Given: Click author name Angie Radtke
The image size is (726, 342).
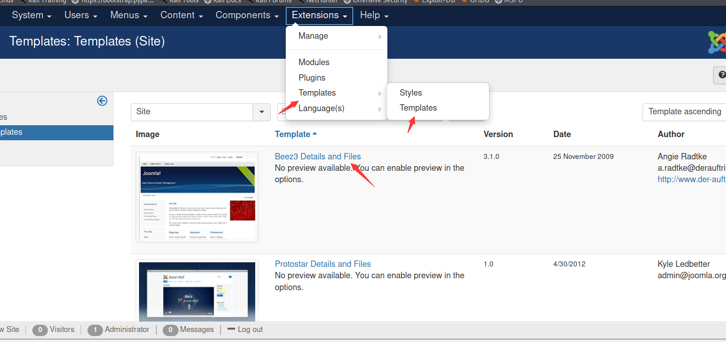Looking at the screenshot, I should [682, 157].
